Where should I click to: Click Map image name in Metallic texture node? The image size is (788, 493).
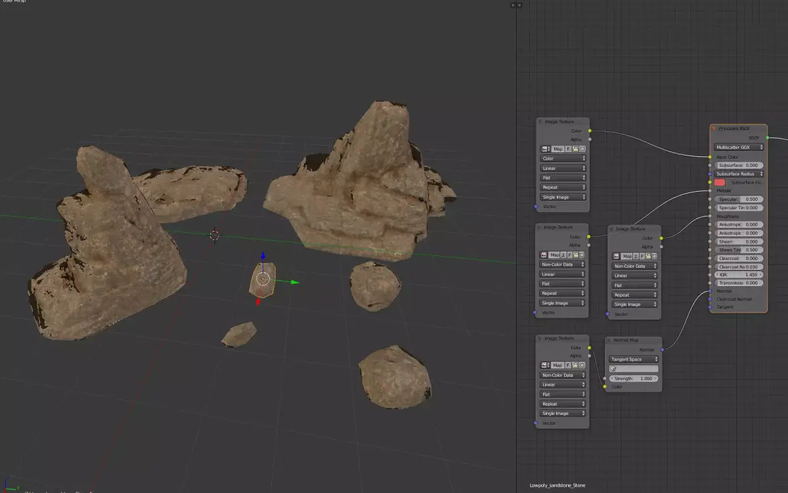pyautogui.click(x=555, y=255)
